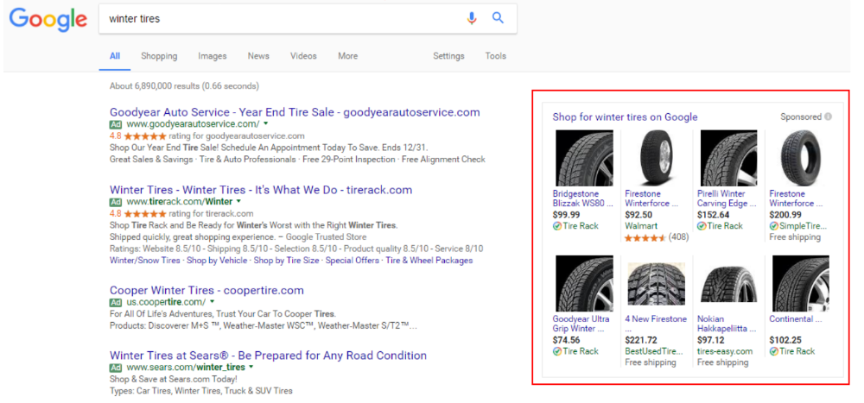
Task: Click the tires-easy.com seller name
Action: (725, 351)
